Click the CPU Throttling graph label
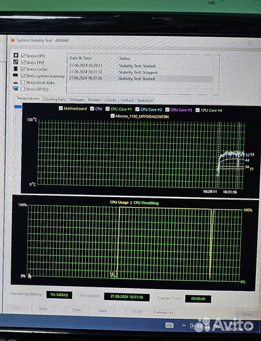Screen dimensions: 261x341 point(146,203)
